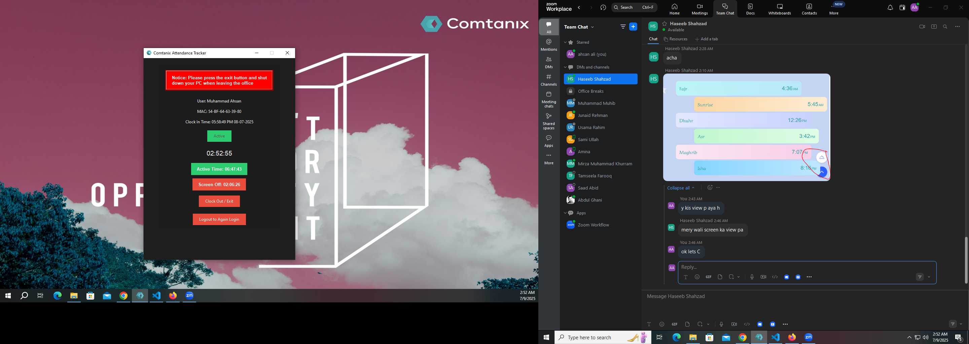The image size is (969, 344).
Task: Open the Mentions view in the sidebar
Action: point(549,45)
